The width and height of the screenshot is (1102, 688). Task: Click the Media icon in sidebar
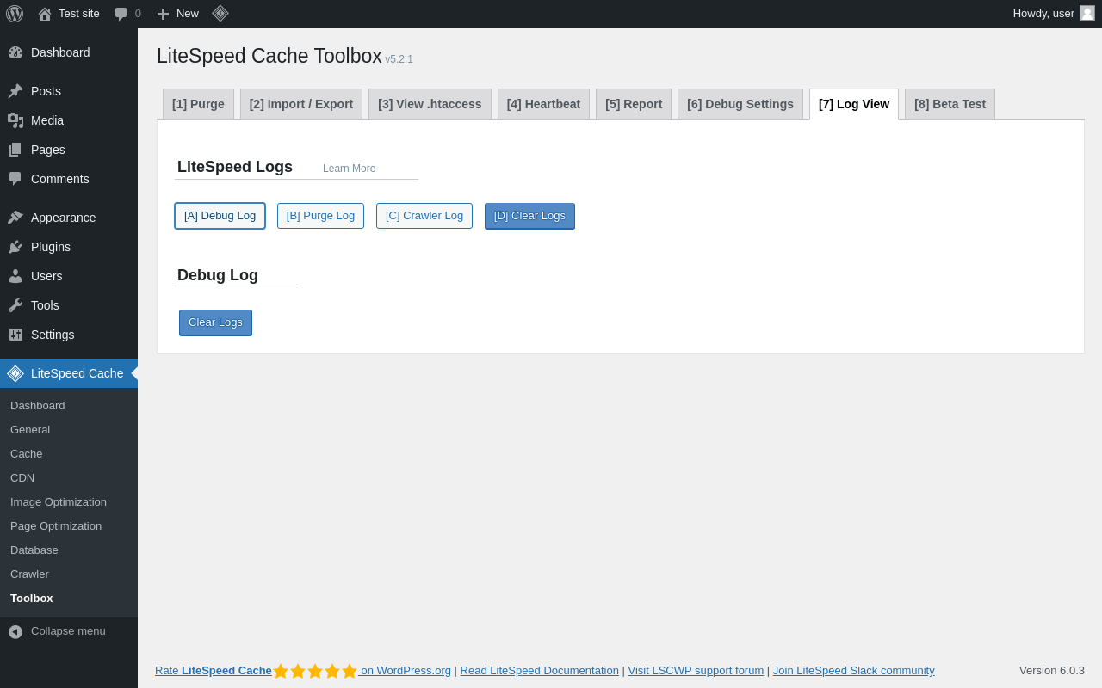[15, 120]
